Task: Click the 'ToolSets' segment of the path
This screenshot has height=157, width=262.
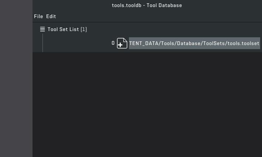Action: (x=214, y=44)
